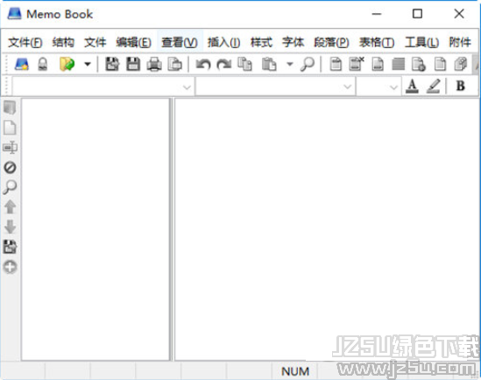Image resolution: width=481 pixels, height=380 pixels.
Task: Click the save floppy disk icon
Action: click(133, 65)
